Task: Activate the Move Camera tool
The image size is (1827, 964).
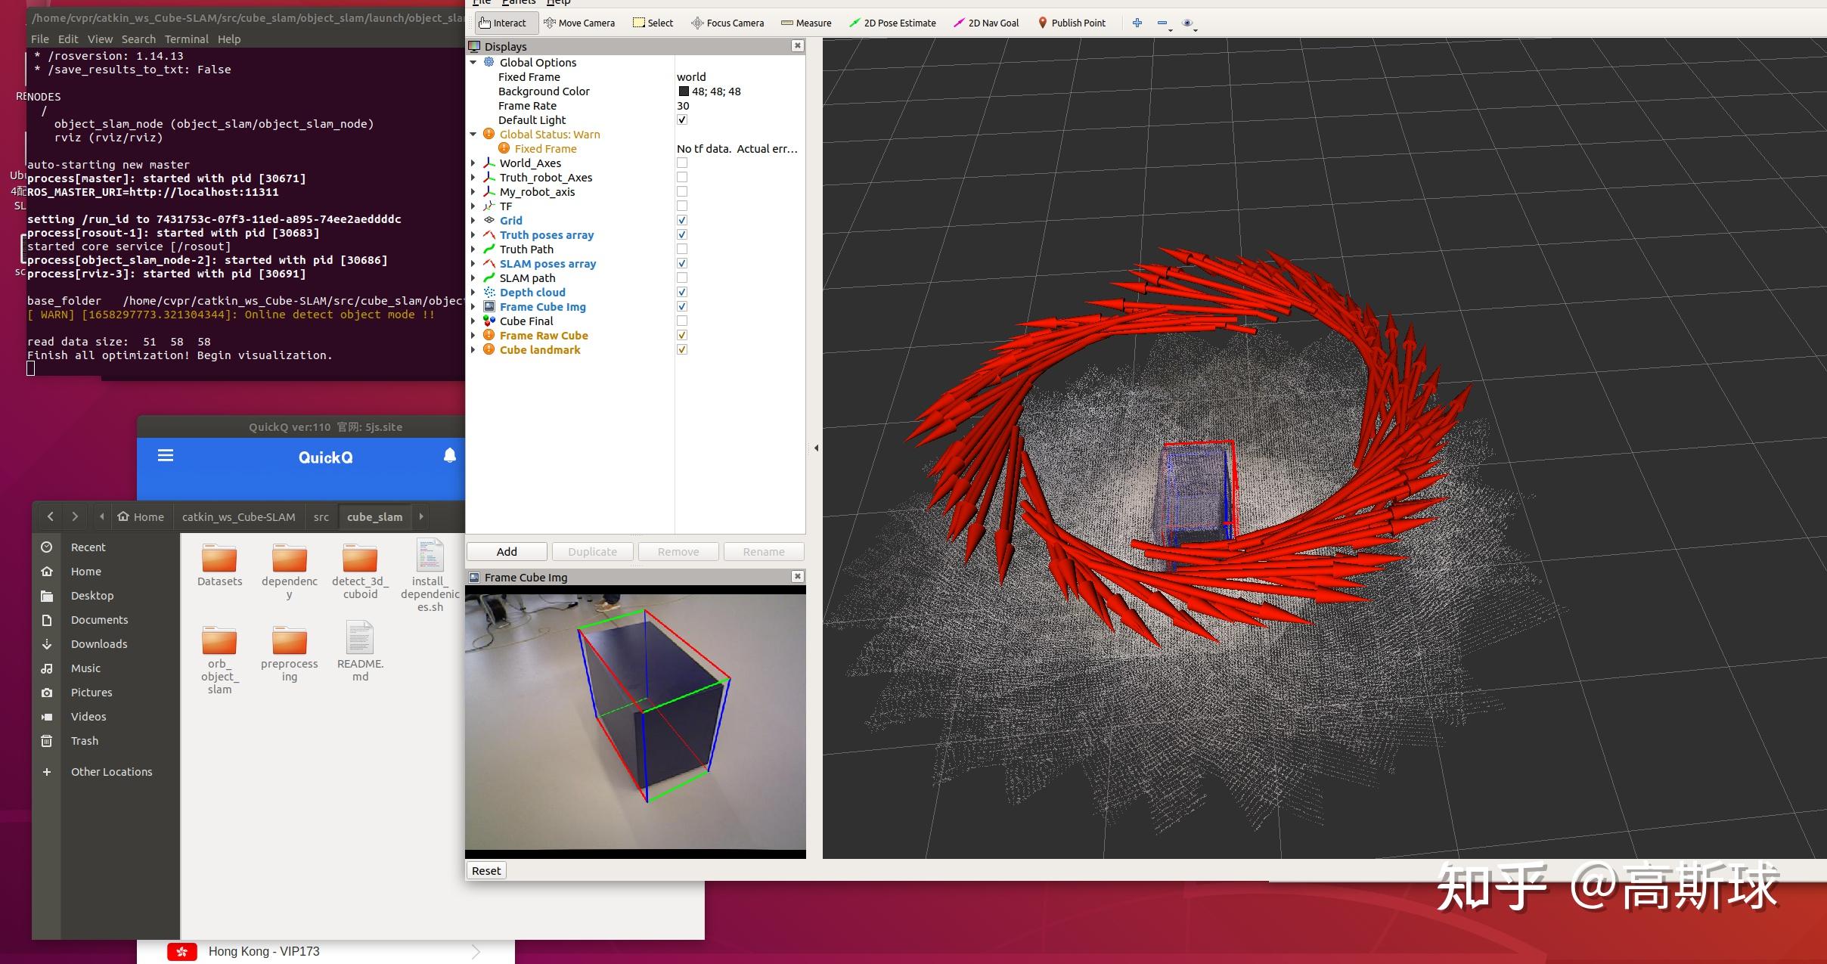Action: tap(579, 23)
